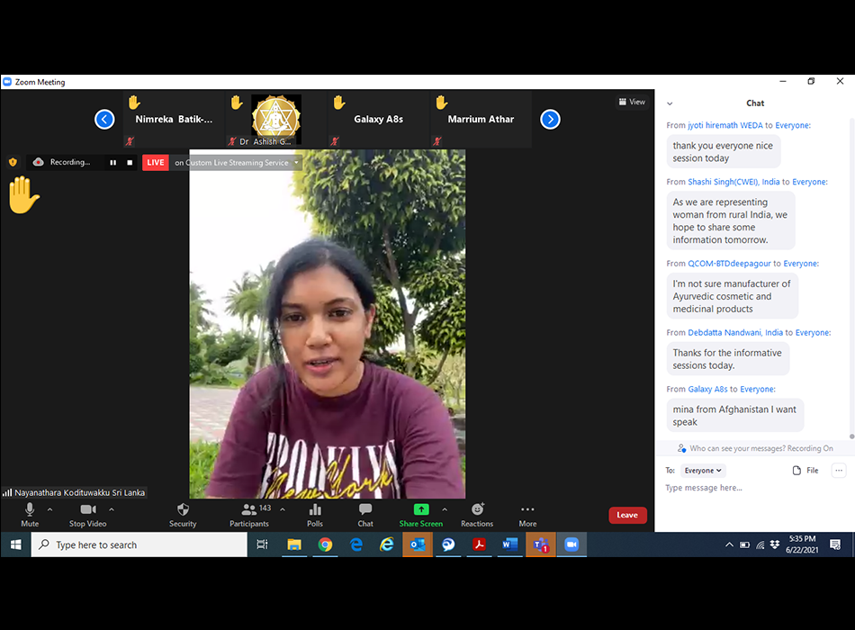
Task: Click message 'Thanks for the informative sessions today.'
Action: [x=727, y=359]
